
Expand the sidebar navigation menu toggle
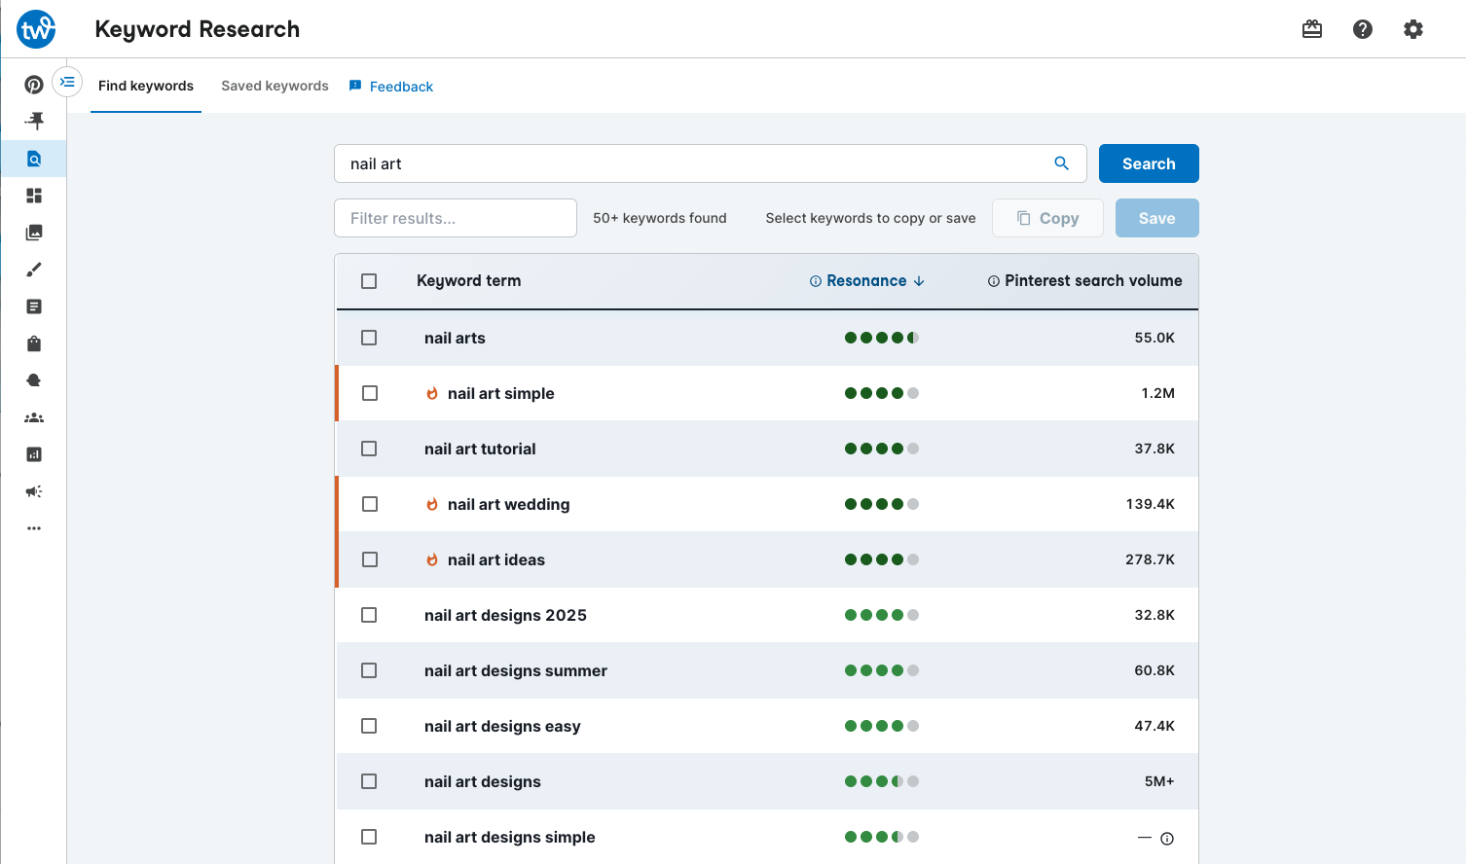[67, 82]
